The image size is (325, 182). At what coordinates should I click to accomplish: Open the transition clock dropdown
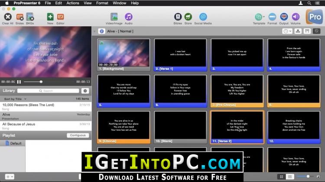(x=287, y=31)
